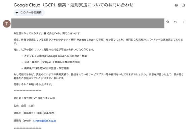Click the signature line '会社名：株式会社YY 情報システム部'
The width and height of the screenshot is (191, 134).
coord(34,98)
